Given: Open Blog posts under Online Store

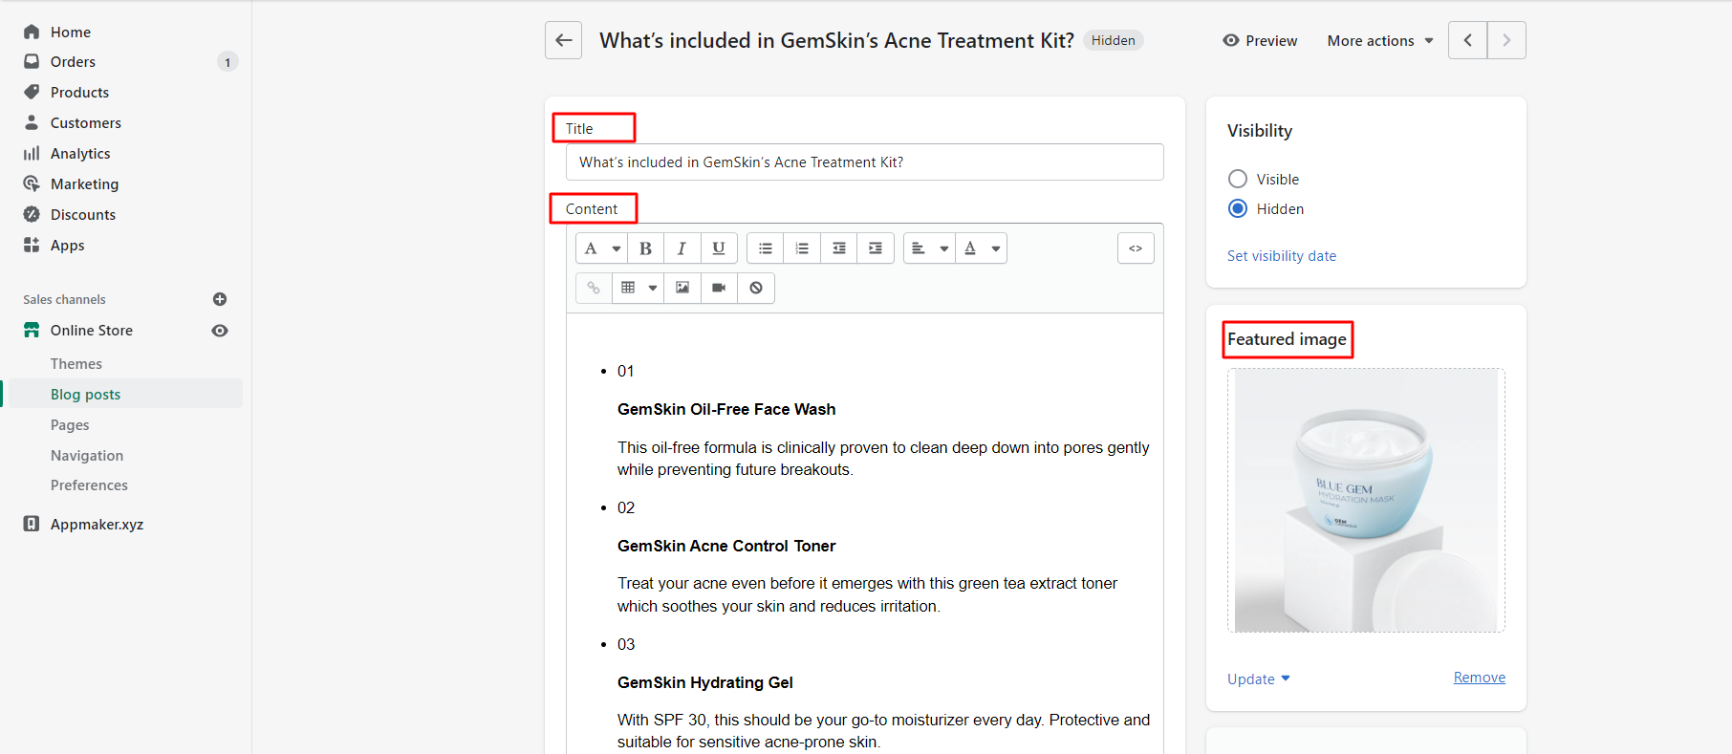Looking at the screenshot, I should (x=85, y=395).
